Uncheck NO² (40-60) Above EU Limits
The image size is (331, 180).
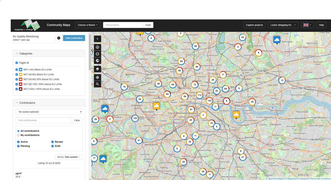(x=17, y=74)
